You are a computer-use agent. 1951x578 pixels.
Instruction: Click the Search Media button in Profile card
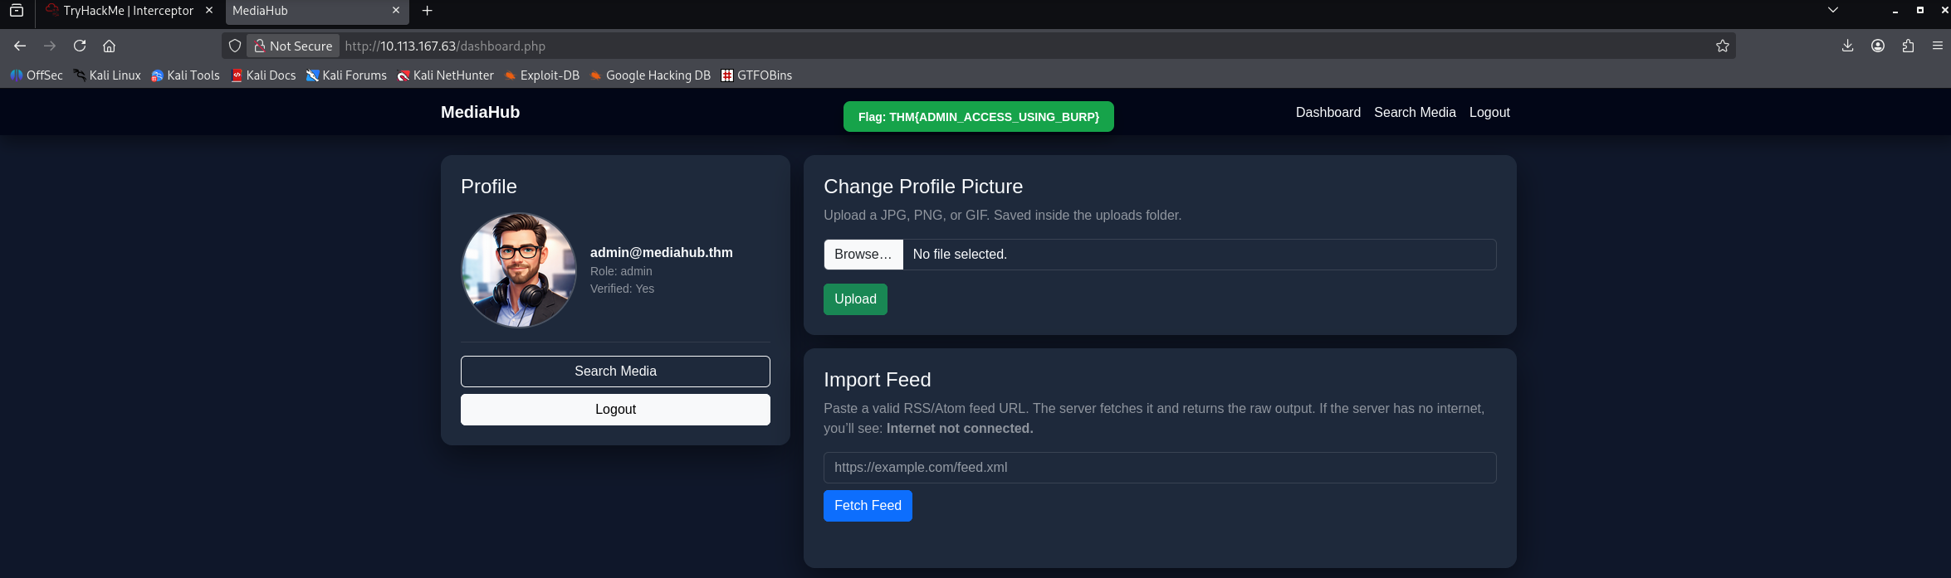click(615, 372)
